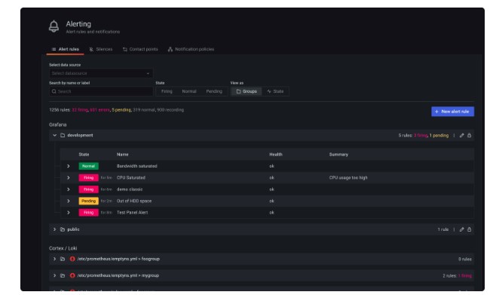The height and width of the screenshot is (295, 493).
Task: Open permissions lock icon for development folder
Action: 469,135
